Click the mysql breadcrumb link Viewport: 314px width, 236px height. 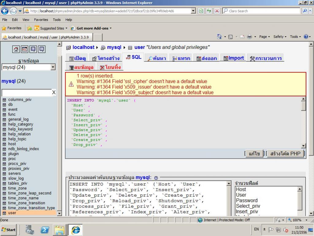[x=114, y=47]
